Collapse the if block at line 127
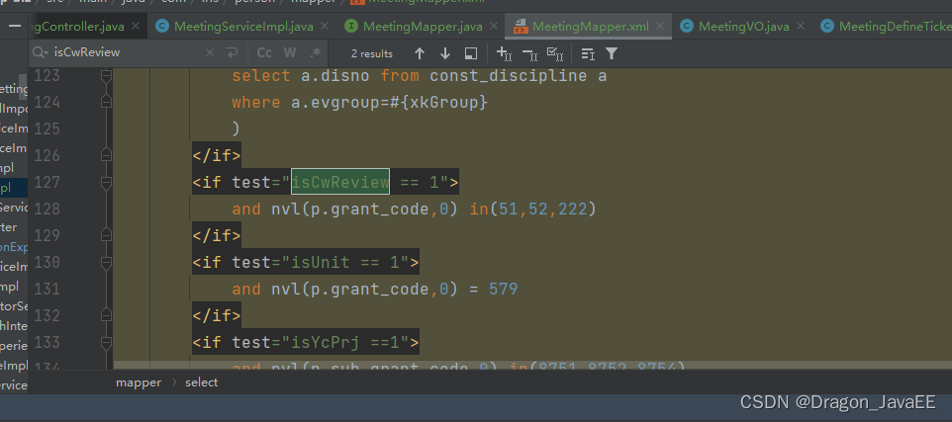The width and height of the screenshot is (952, 422). point(106,182)
